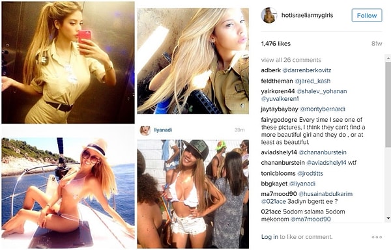Click the Log in link
391x250 pixels.
point(269,237)
